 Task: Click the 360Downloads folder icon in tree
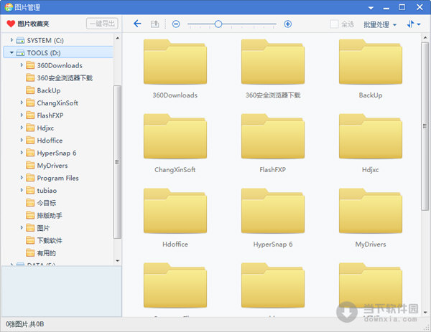pyautogui.click(x=30, y=65)
